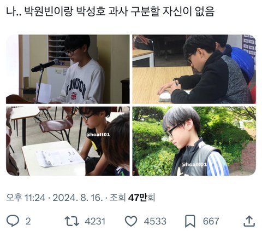
Task: Open the outdoor greenery photo
Action: [194, 141]
